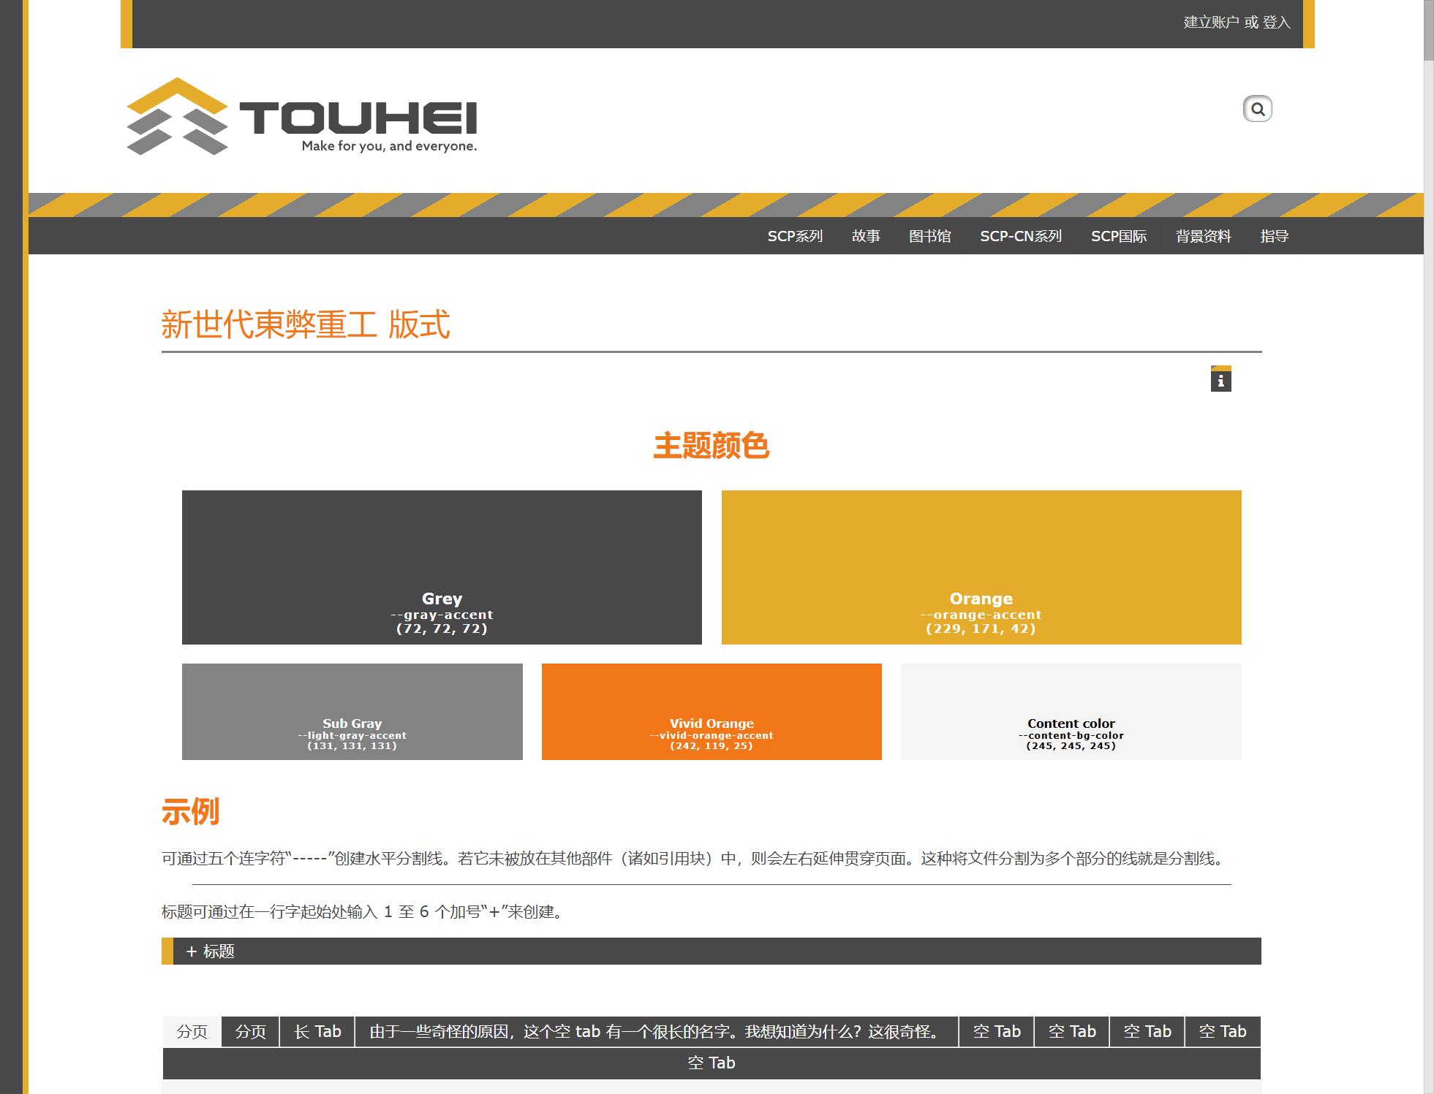The height and width of the screenshot is (1094, 1434).
Task: Select the bottom-row 空 Tab
Action: point(711,1063)
